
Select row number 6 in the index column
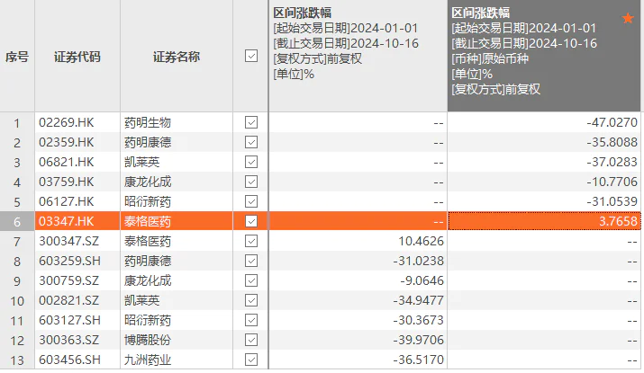pos(17,221)
